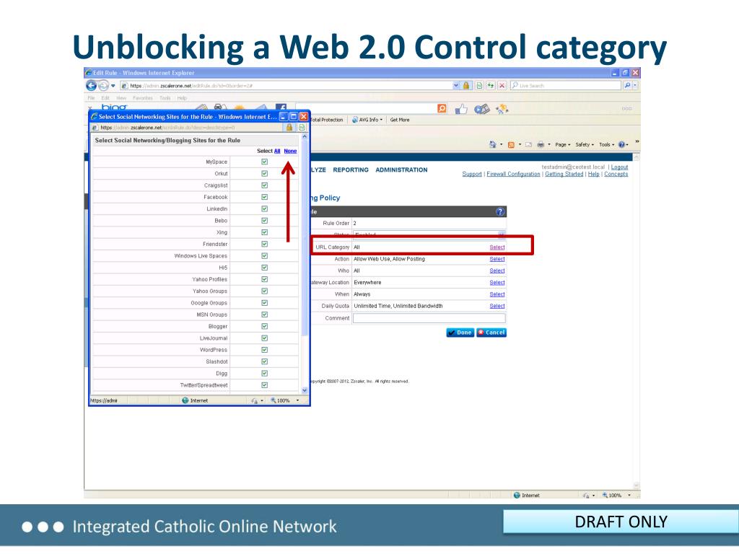Open the Safety dropdown menu
Viewport: 739px width, 554px height.
pyautogui.click(x=585, y=144)
